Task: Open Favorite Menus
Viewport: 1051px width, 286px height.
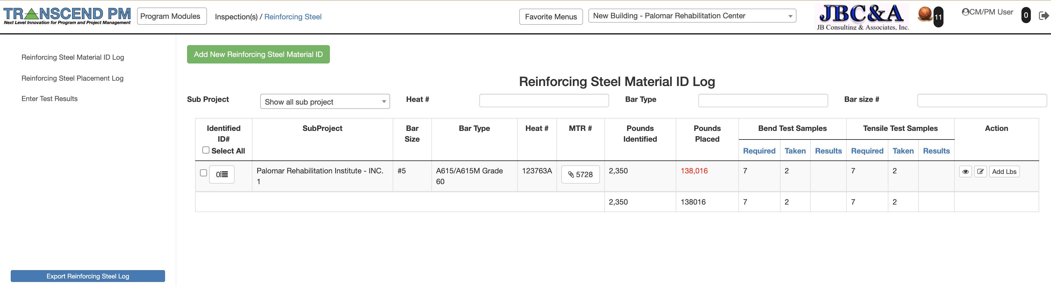Action: 551,17
